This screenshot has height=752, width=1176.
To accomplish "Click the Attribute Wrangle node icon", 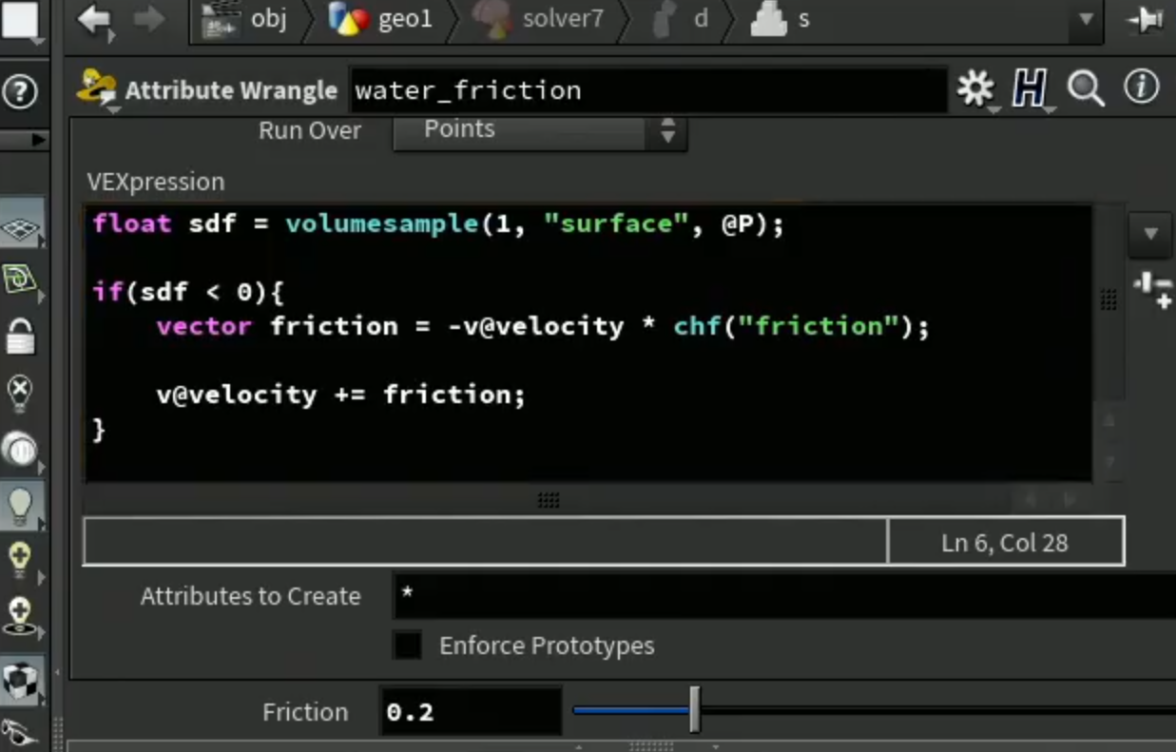I will [97, 88].
